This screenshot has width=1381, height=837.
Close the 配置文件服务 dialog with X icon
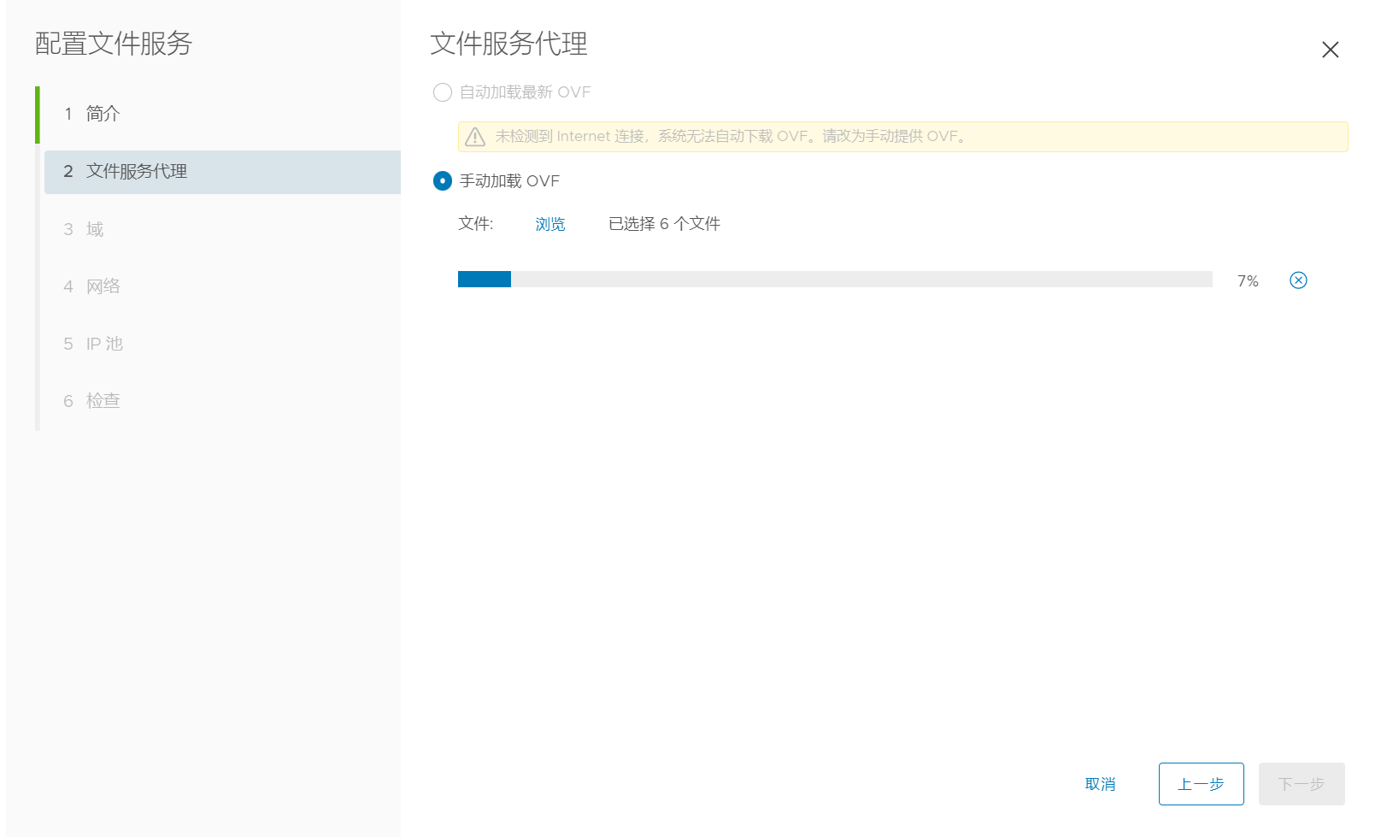[1331, 50]
